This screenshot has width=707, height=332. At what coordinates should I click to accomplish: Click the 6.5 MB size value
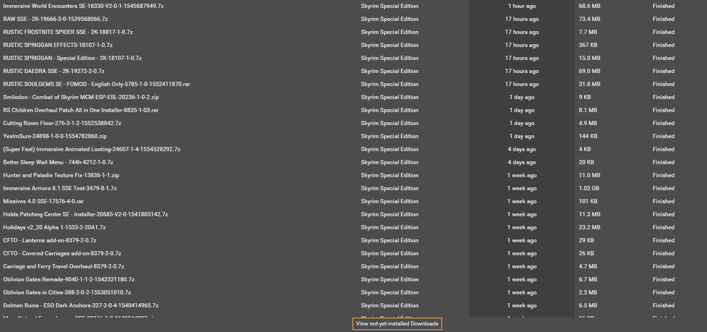point(588,305)
